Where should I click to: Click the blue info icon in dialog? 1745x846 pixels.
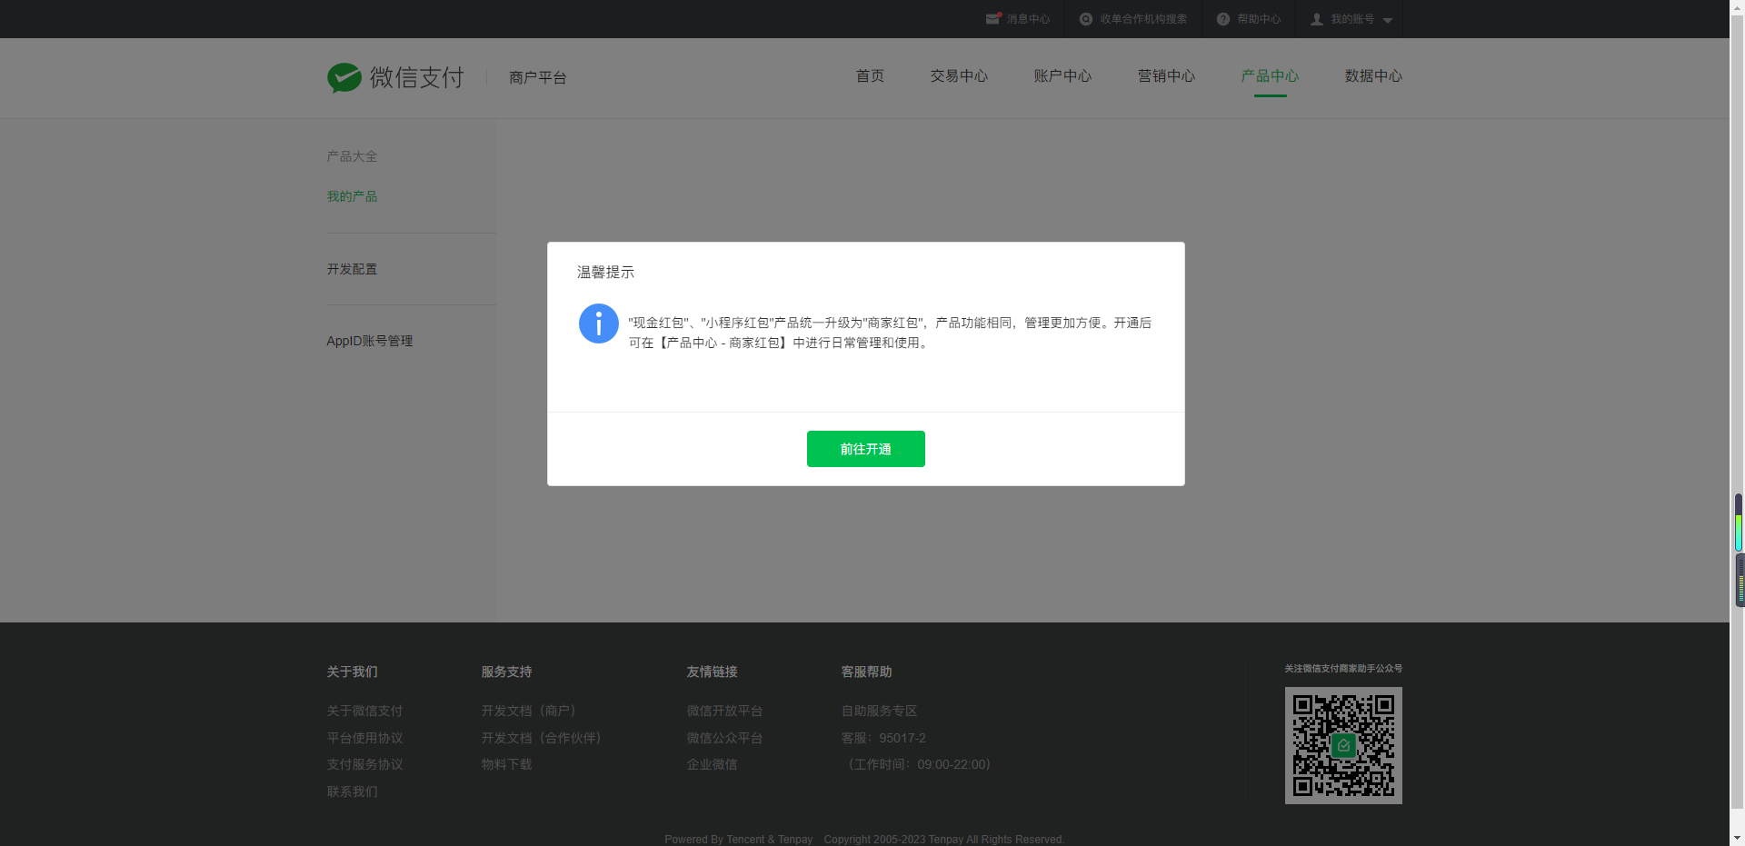tap(598, 323)
